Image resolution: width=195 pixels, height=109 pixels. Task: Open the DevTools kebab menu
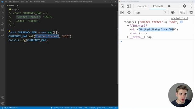(191, 6)
